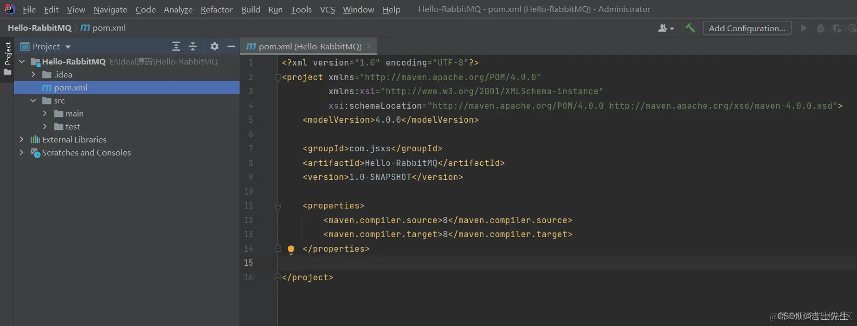857x326 pixels.
Task: Open Project panel gear options
Action: click(x=215, y=47)
